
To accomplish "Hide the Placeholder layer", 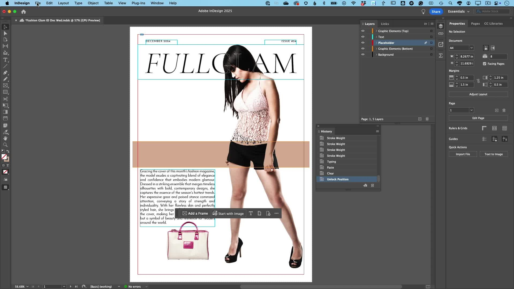I will pyautogui.click(x=363, y=43).
